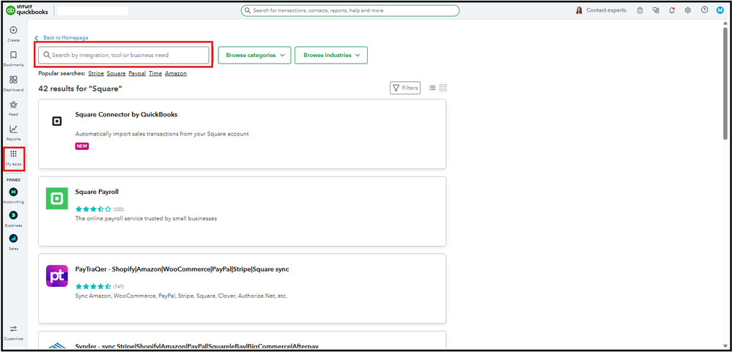Screen dimensions: 732x352
Task: Open the Filters button
Action: 405,88
